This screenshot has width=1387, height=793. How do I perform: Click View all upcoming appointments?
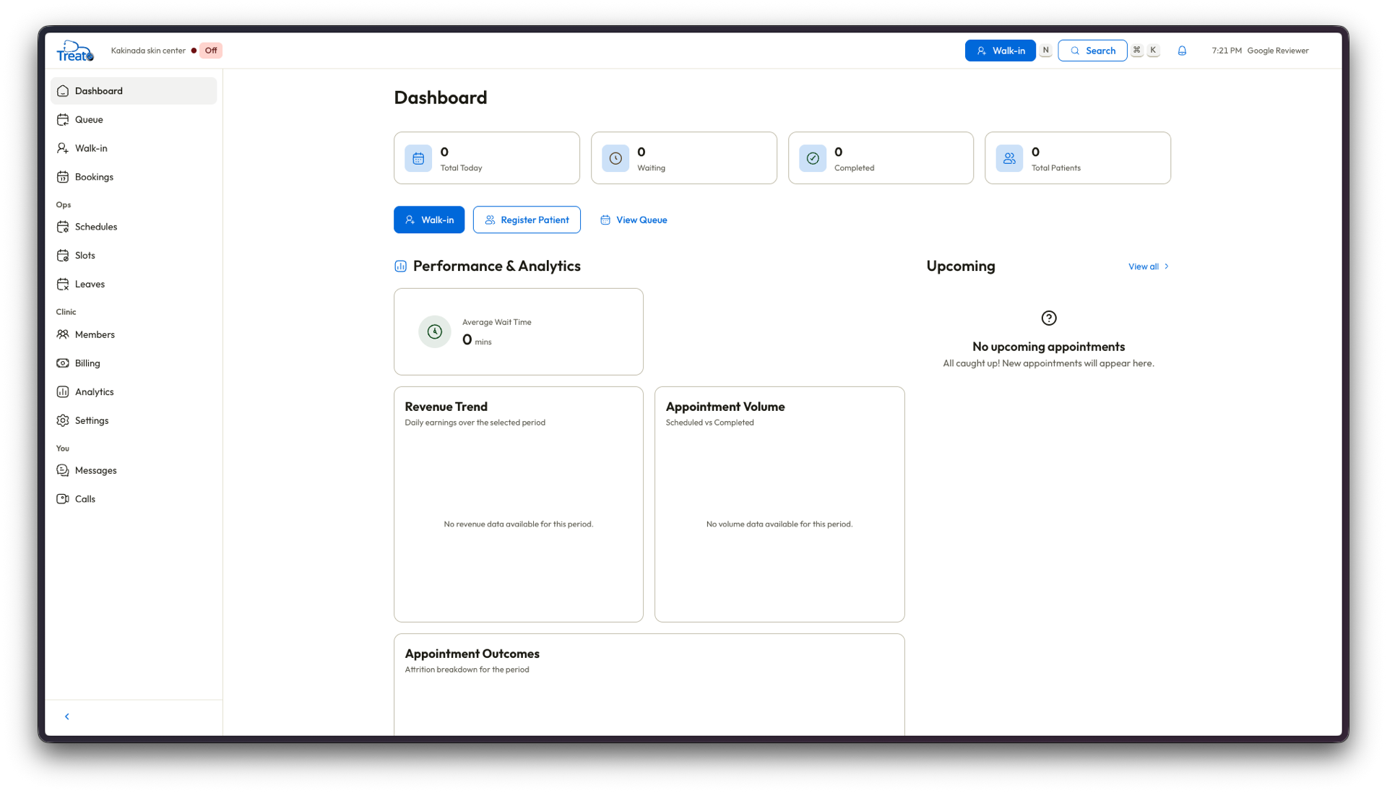coord(1149,266)
